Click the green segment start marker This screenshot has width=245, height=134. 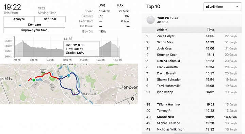pos(34,80)
